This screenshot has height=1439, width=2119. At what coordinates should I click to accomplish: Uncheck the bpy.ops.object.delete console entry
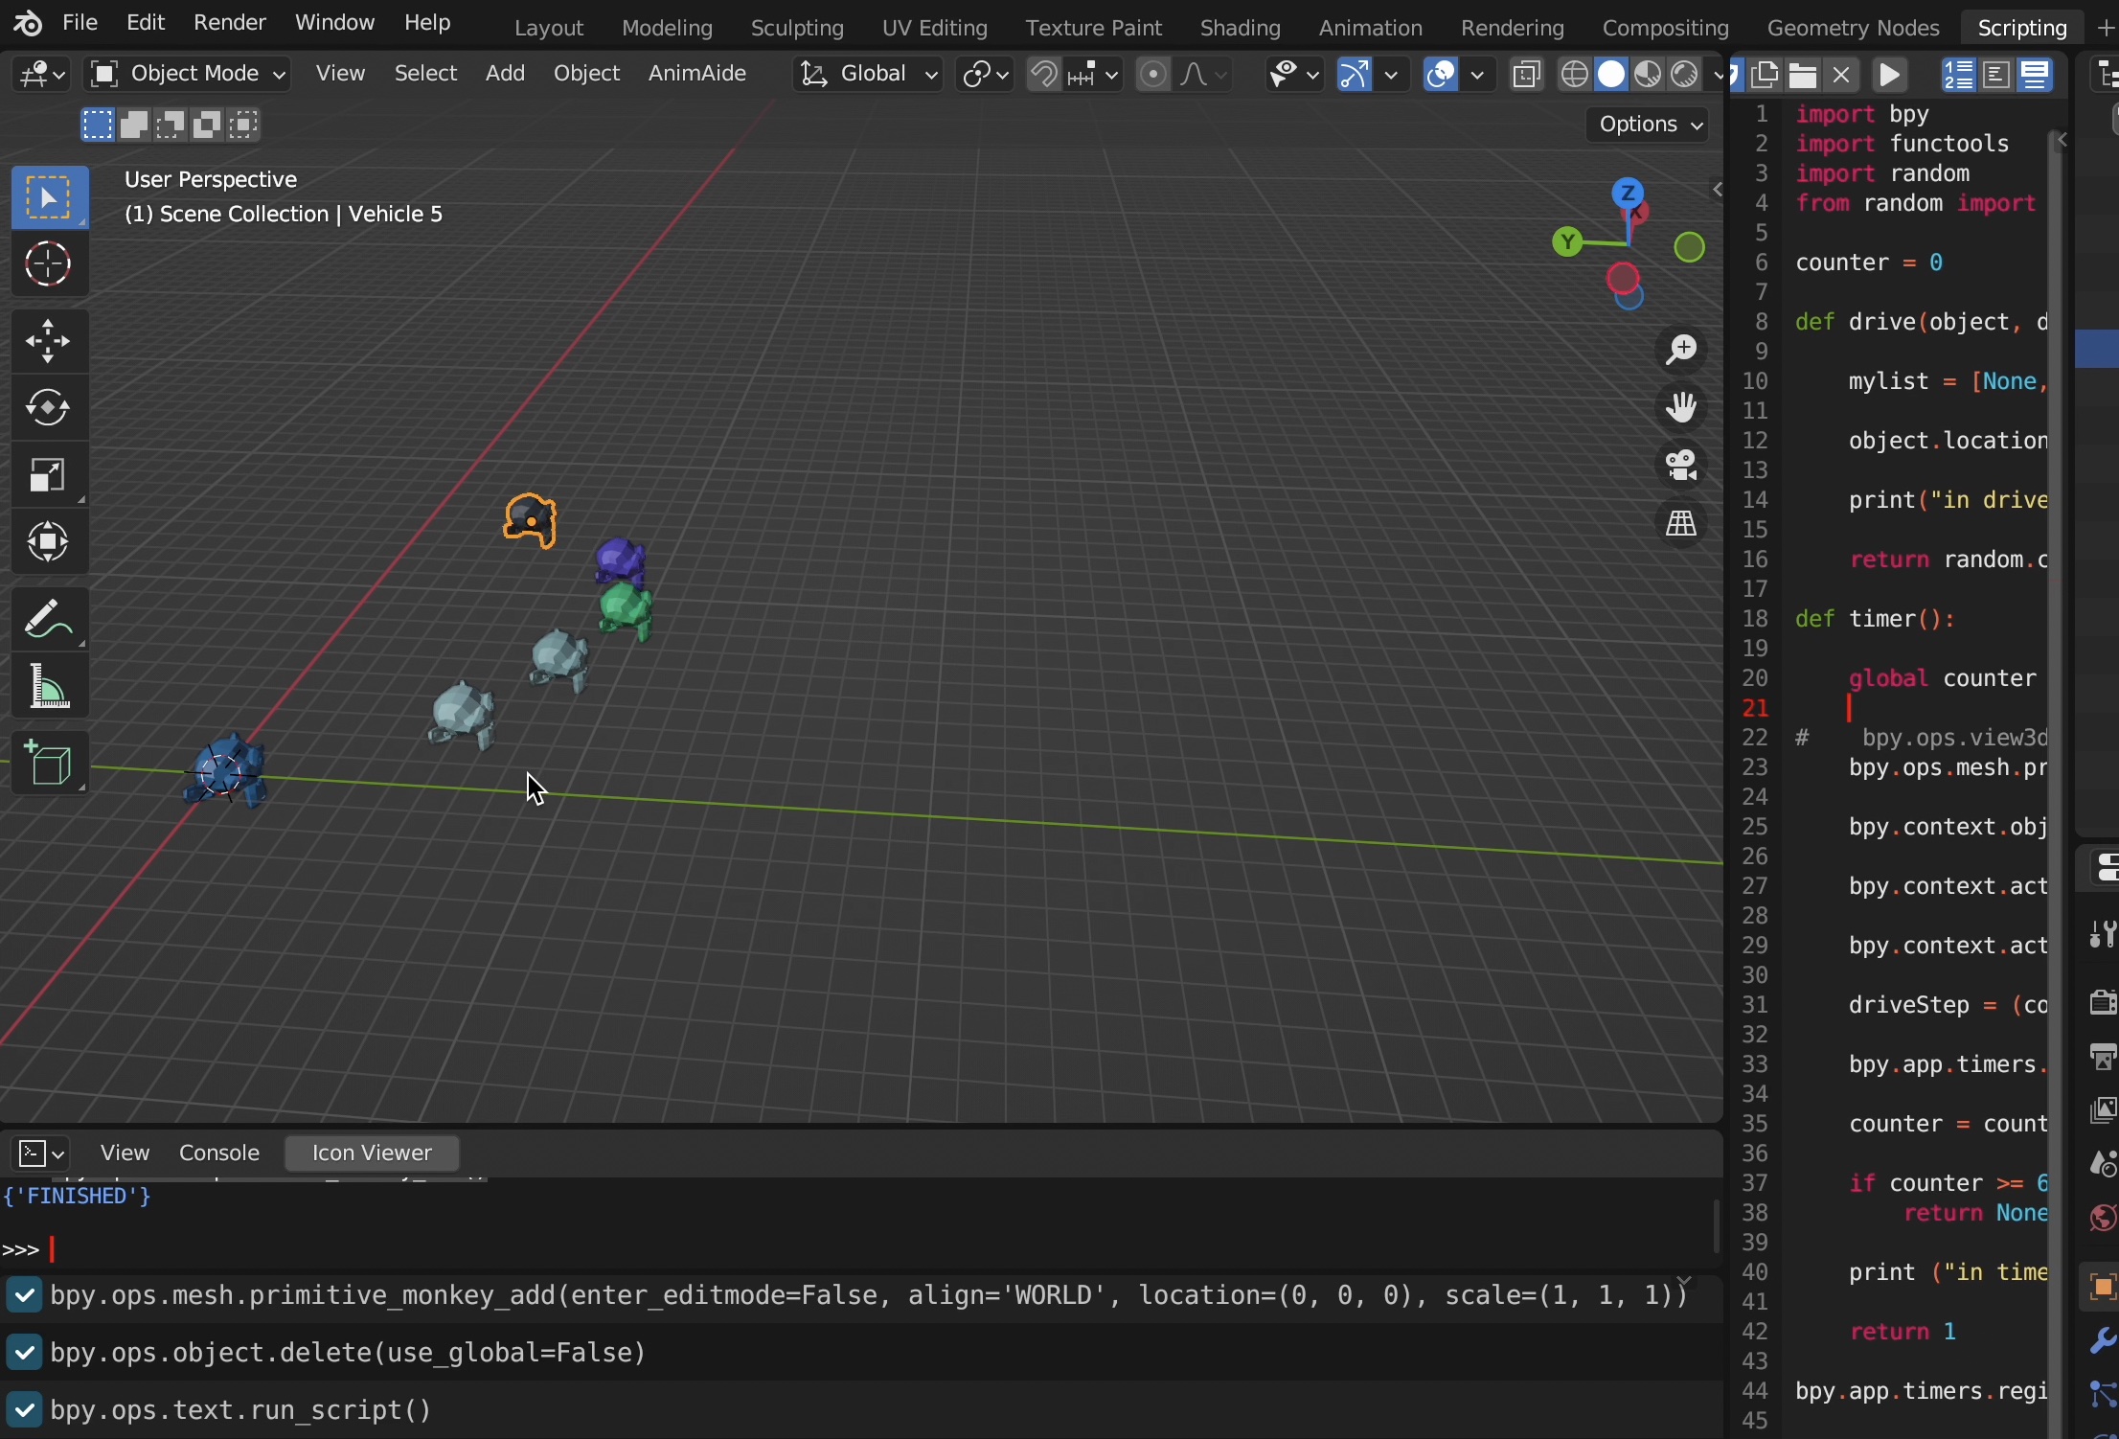tap(24, 1354)
